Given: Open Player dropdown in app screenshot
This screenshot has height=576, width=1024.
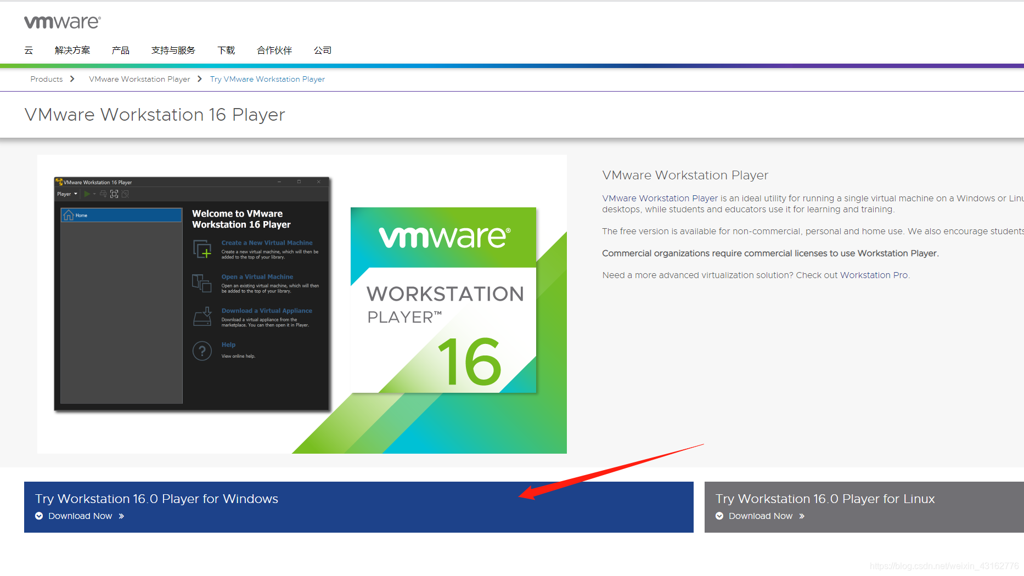Looking at the screenshot, I should pyautogui.click(x=67, y=194).
